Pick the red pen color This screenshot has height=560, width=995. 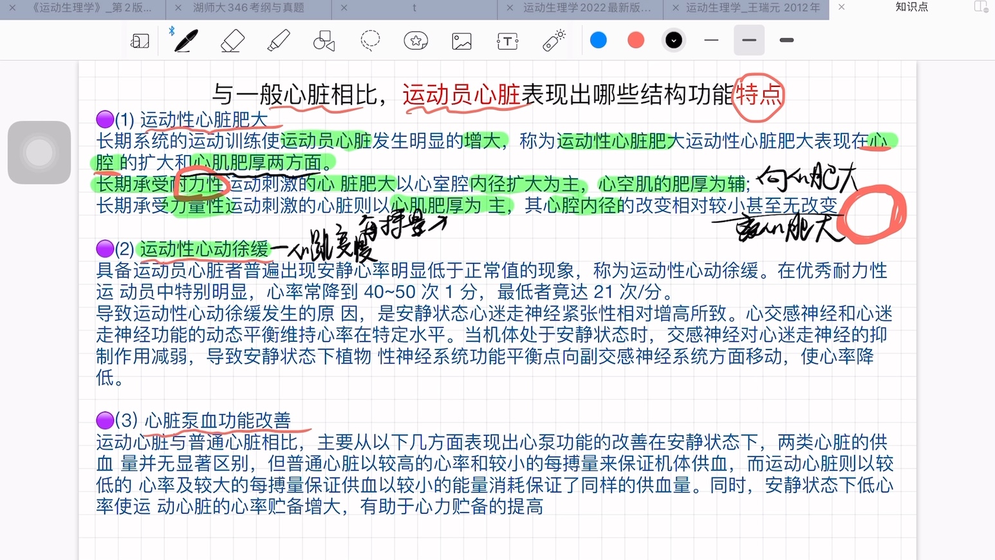pyautogui.click(x=636, y=40)
